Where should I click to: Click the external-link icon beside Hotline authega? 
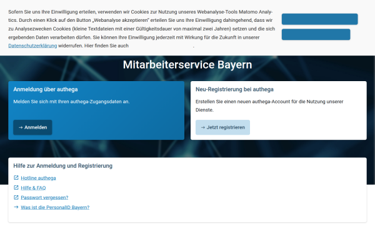(16, 178)
